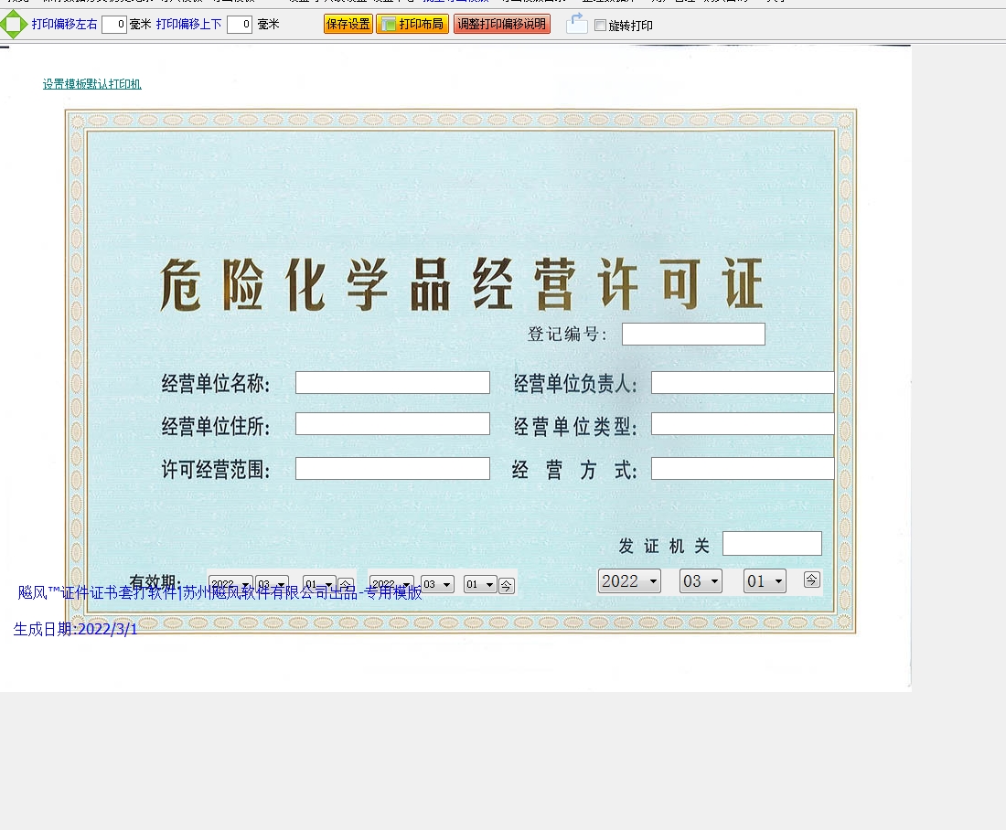Focus the 经营单位名称 text field
The image size is (1006, 830).
392,383
